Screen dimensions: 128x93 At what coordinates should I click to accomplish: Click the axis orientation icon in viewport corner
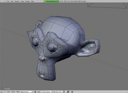pos(2,88)
